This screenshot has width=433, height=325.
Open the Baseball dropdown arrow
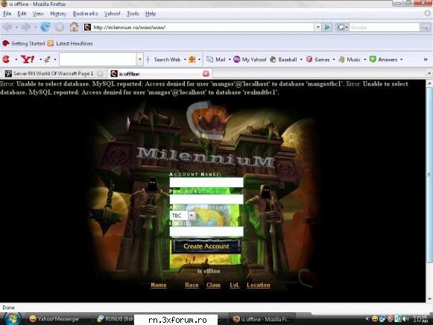(301, 60)
